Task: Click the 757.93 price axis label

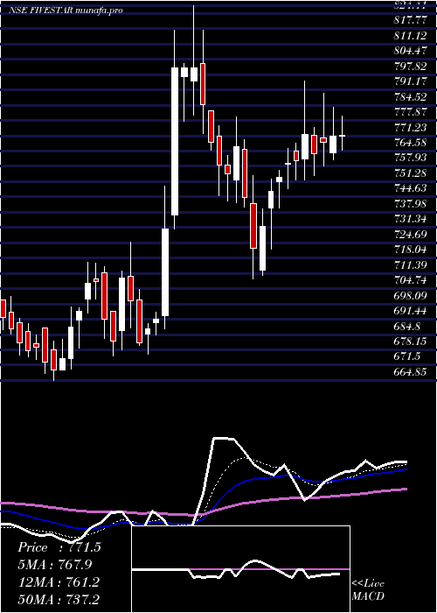Action: 410,158
